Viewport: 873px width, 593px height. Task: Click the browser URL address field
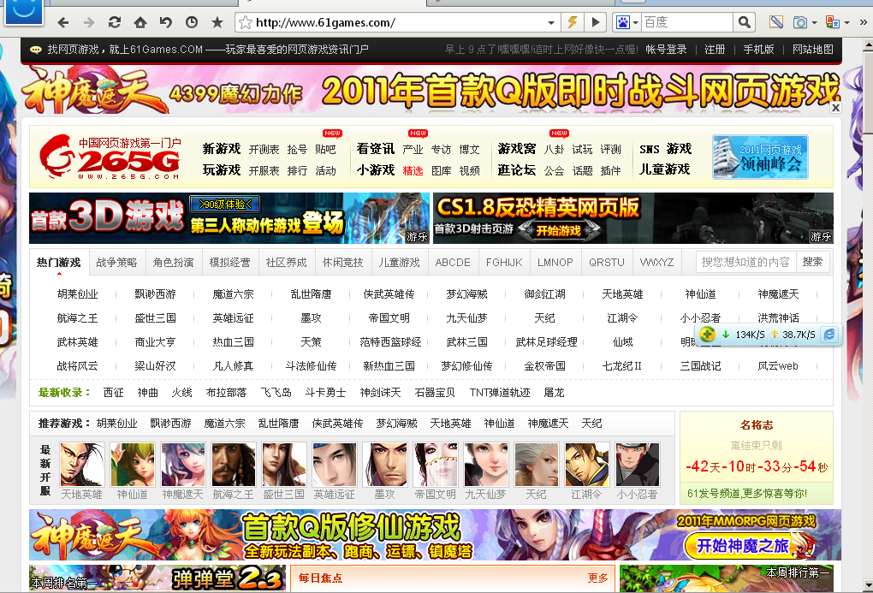coord(398,23)
